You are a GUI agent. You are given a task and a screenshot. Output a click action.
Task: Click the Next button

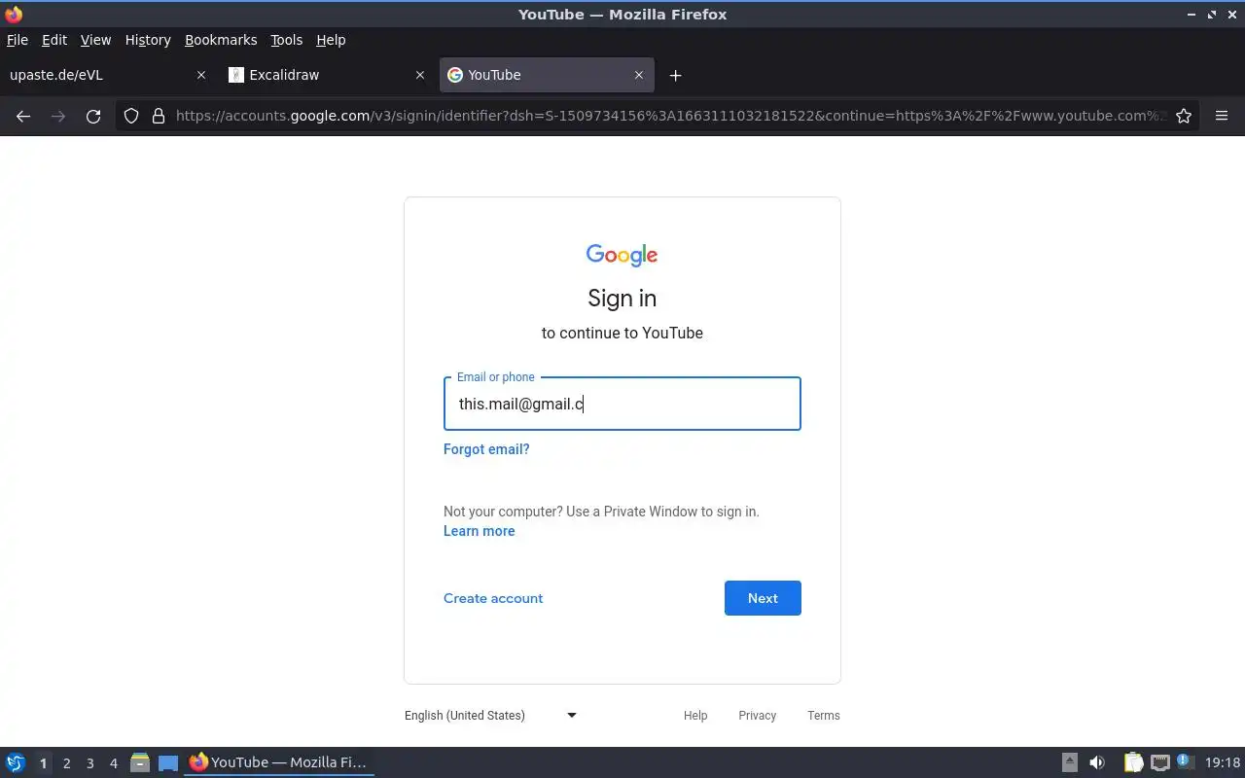(x=763, y=598)
